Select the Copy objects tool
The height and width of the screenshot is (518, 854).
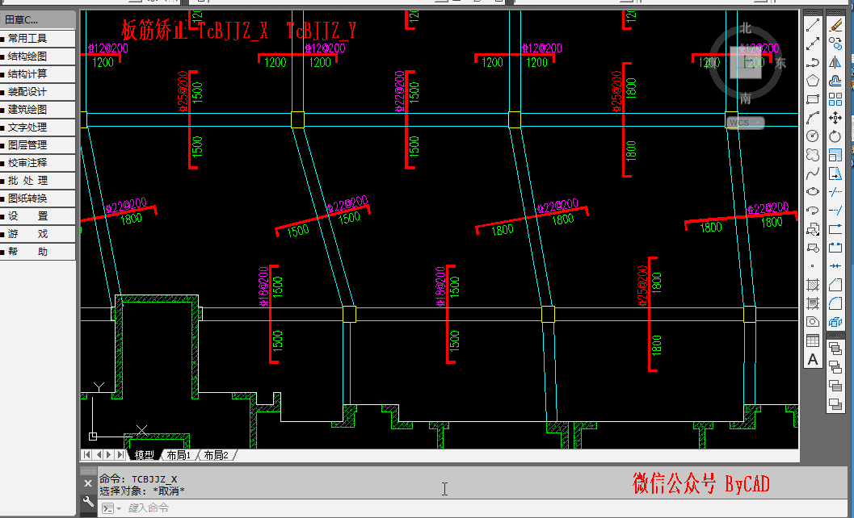point(835,44)
